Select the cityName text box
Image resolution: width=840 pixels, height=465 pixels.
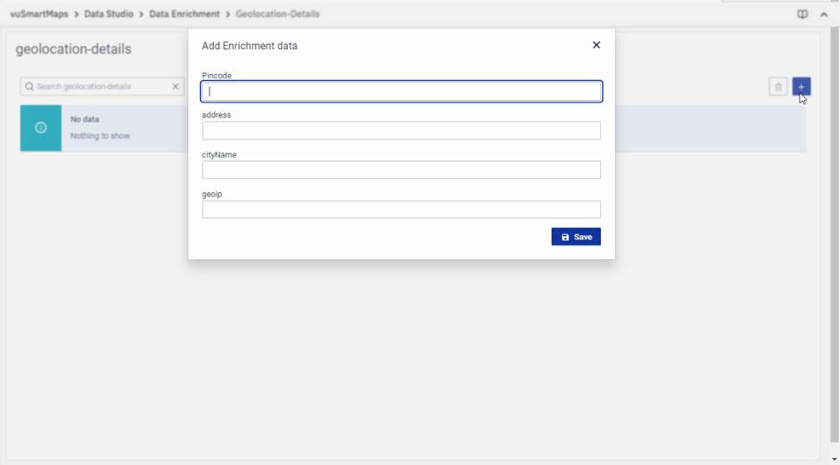pyautogui.click(x=401, y=170)
